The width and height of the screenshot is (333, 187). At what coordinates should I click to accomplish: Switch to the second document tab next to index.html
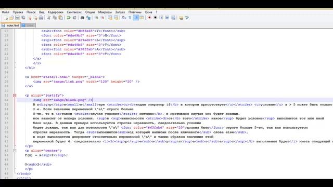click(x=28, y=25)
